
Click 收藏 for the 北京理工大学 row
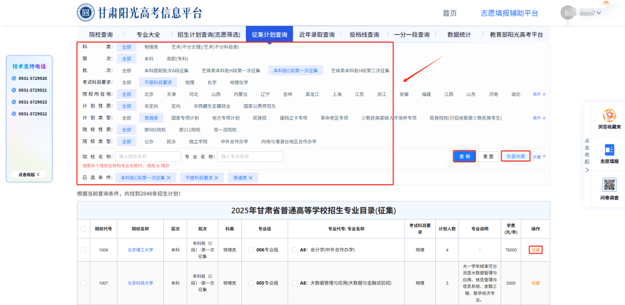tap(536, 249)
